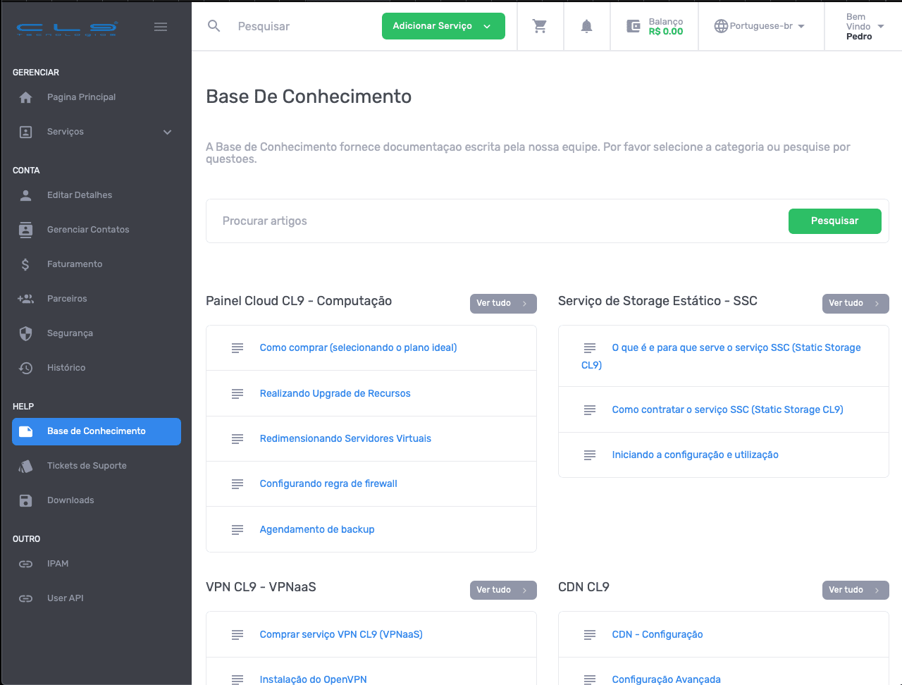Open the Adicionar Serviço dropdown

pos(443,26)
